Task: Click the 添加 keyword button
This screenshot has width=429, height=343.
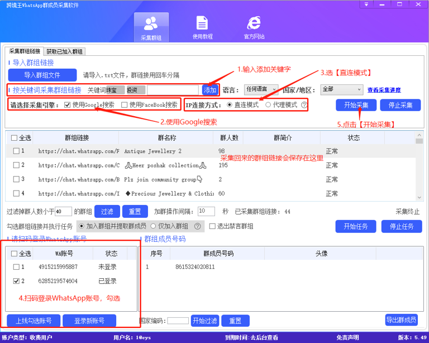Action: [x=210, y=90]
